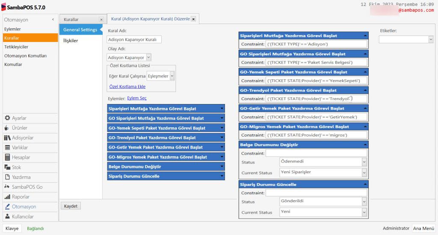The height and width of the screenshot is (235, 438).
Task: Click the Özel Kısıtlama Ekle link
Action: coord(127,86)
